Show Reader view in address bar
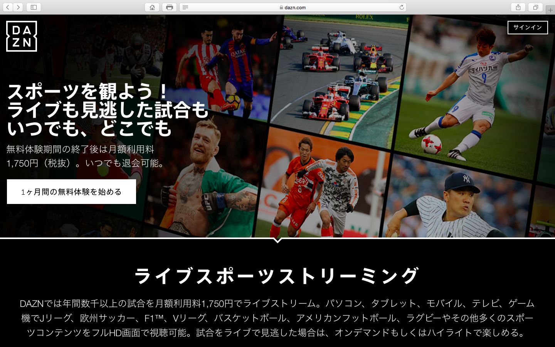The width and height of the screenshot is (555, 347). coord(185,7)
